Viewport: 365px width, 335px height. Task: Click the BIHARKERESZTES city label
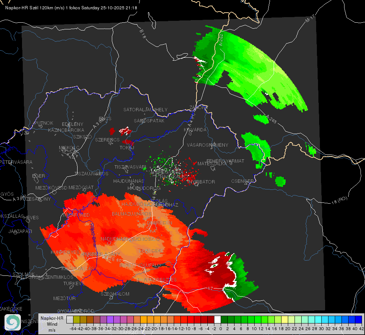click(x=157, y=280)
